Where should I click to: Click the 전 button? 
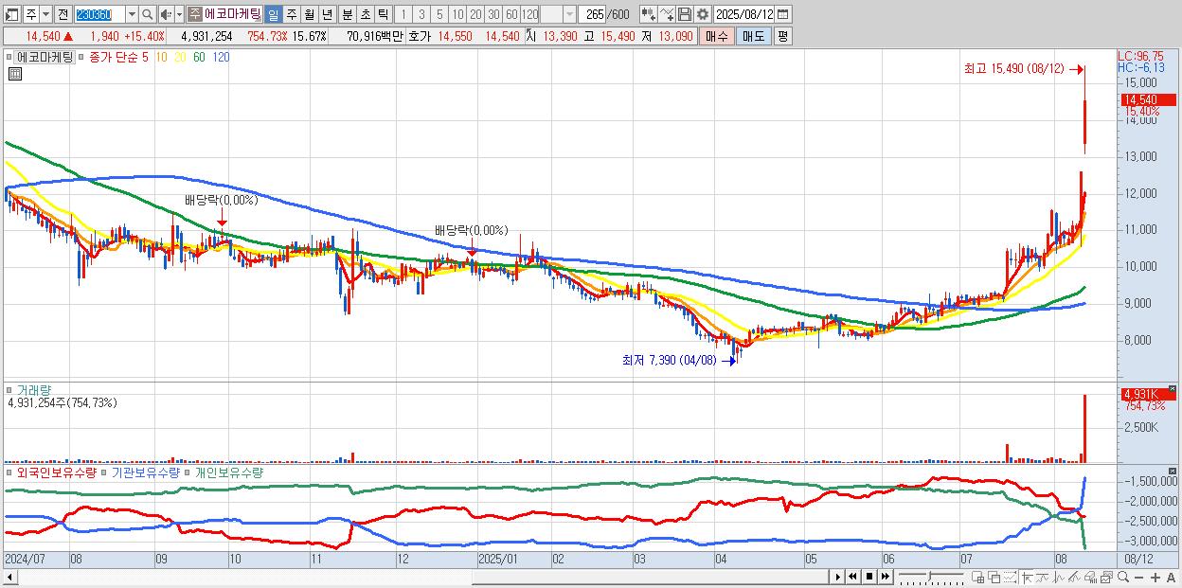pos(63,14)
